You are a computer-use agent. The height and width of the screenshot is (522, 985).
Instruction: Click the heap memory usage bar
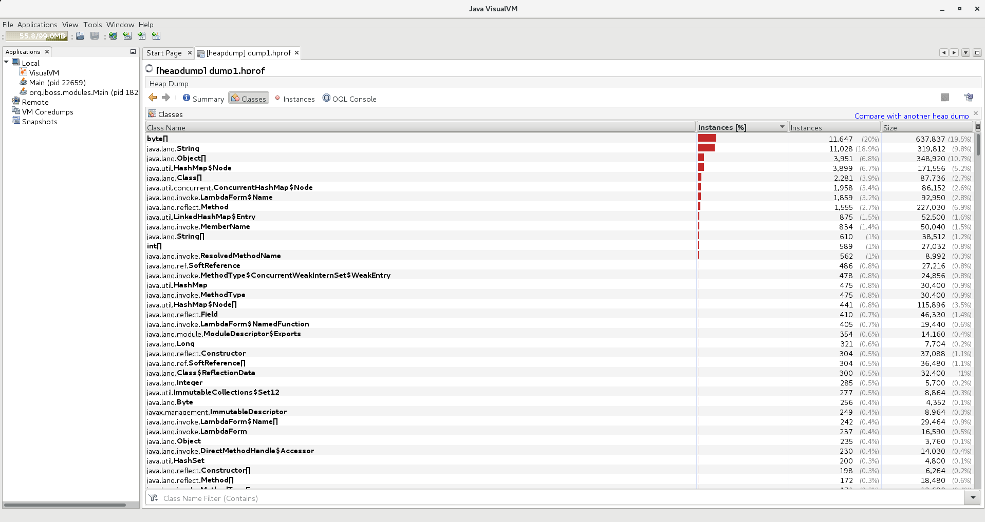point(37,36)
